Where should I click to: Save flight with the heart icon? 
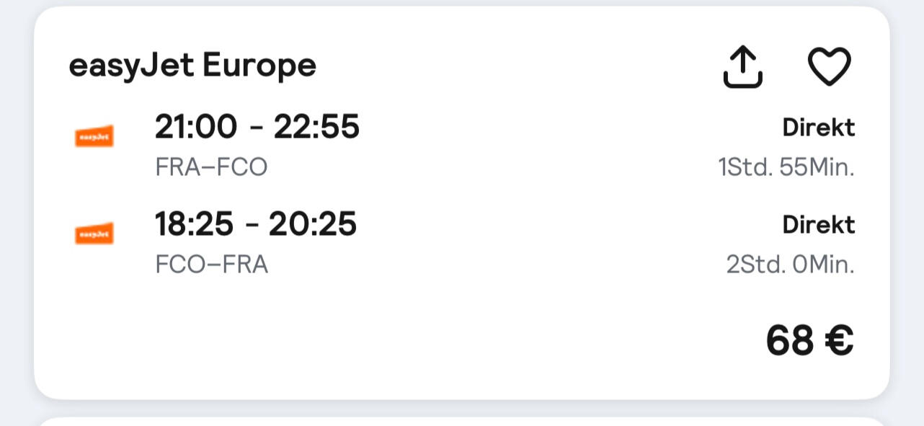(x=829, y=66)
